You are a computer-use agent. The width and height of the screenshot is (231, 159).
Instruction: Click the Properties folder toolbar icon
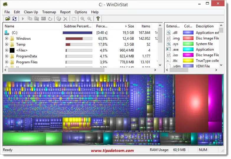point(74,19)
